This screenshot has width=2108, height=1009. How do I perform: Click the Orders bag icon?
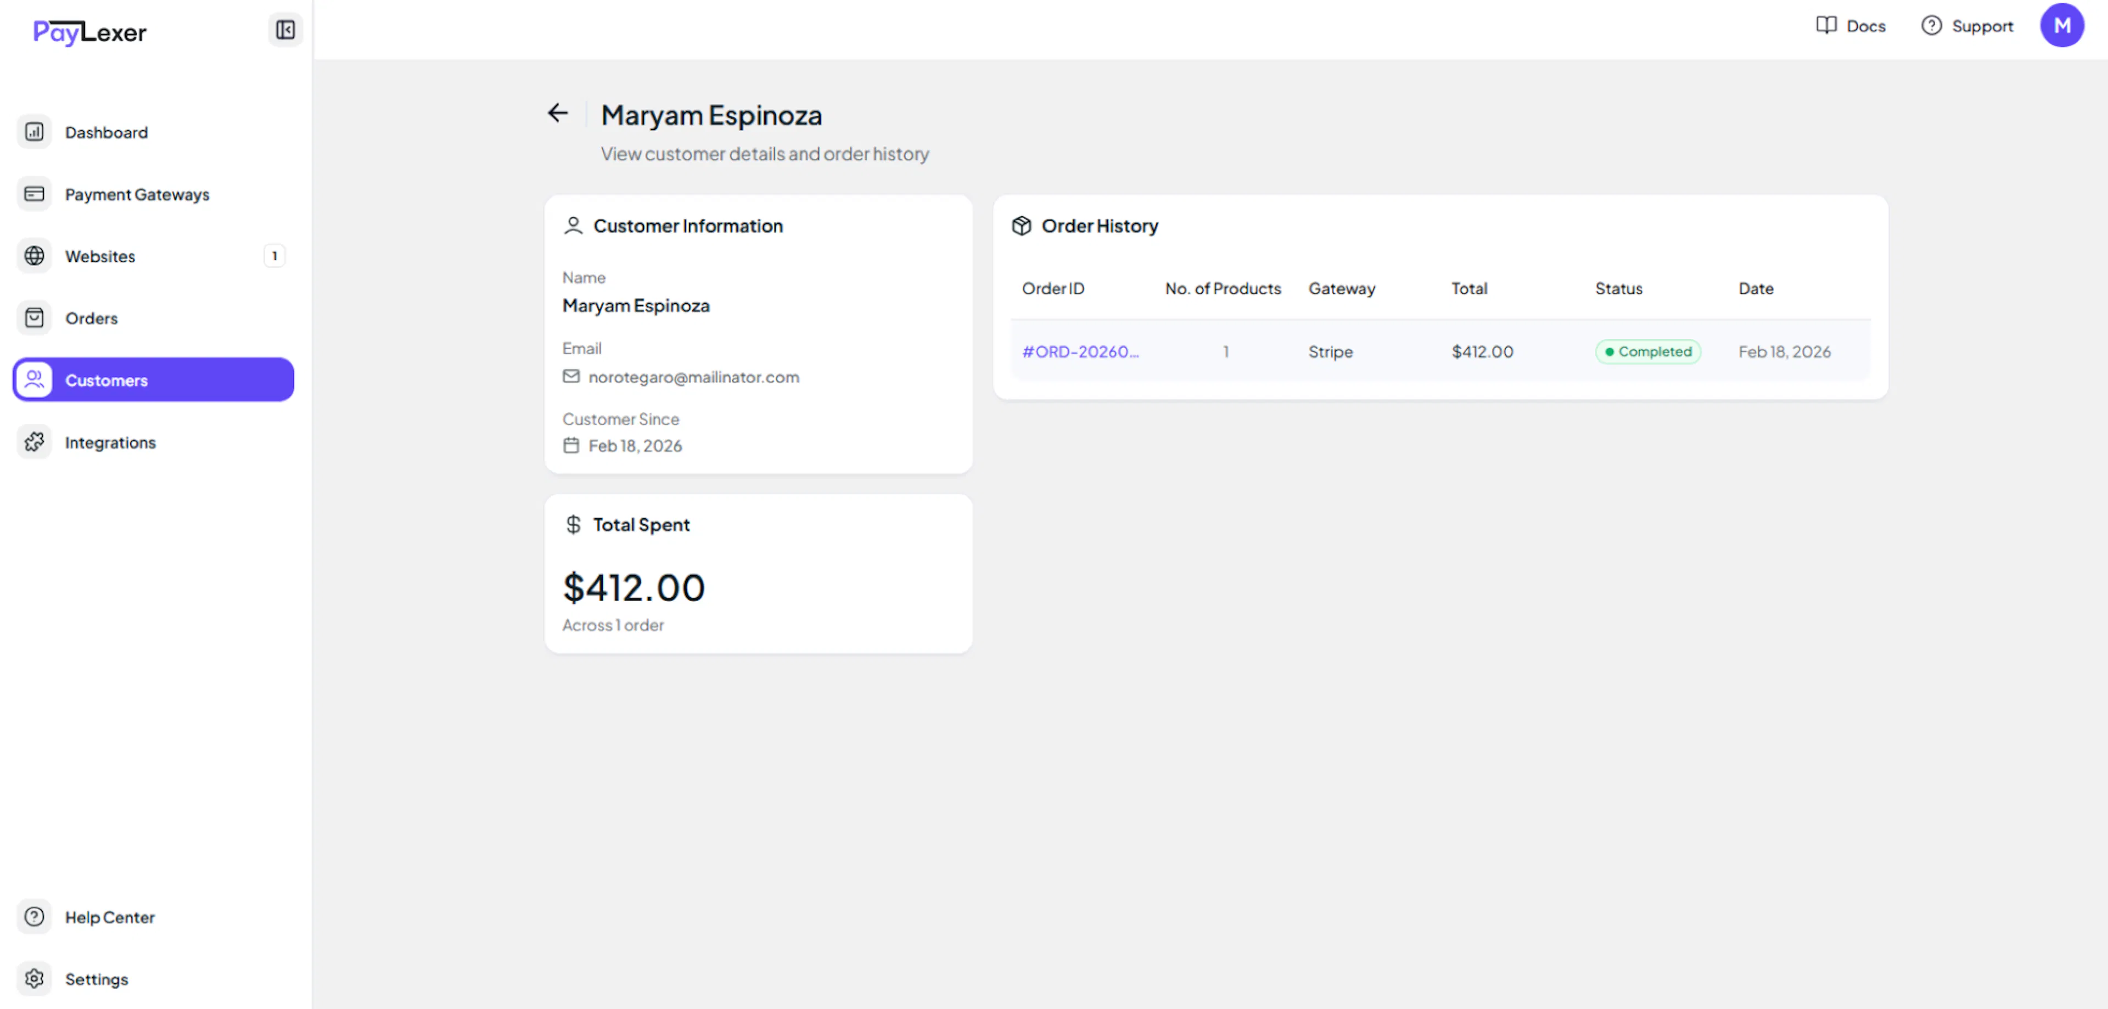point(35,317)
